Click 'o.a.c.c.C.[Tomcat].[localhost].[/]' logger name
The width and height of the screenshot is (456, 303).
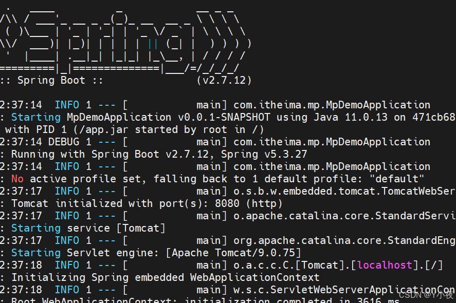(x=338, y=265)
